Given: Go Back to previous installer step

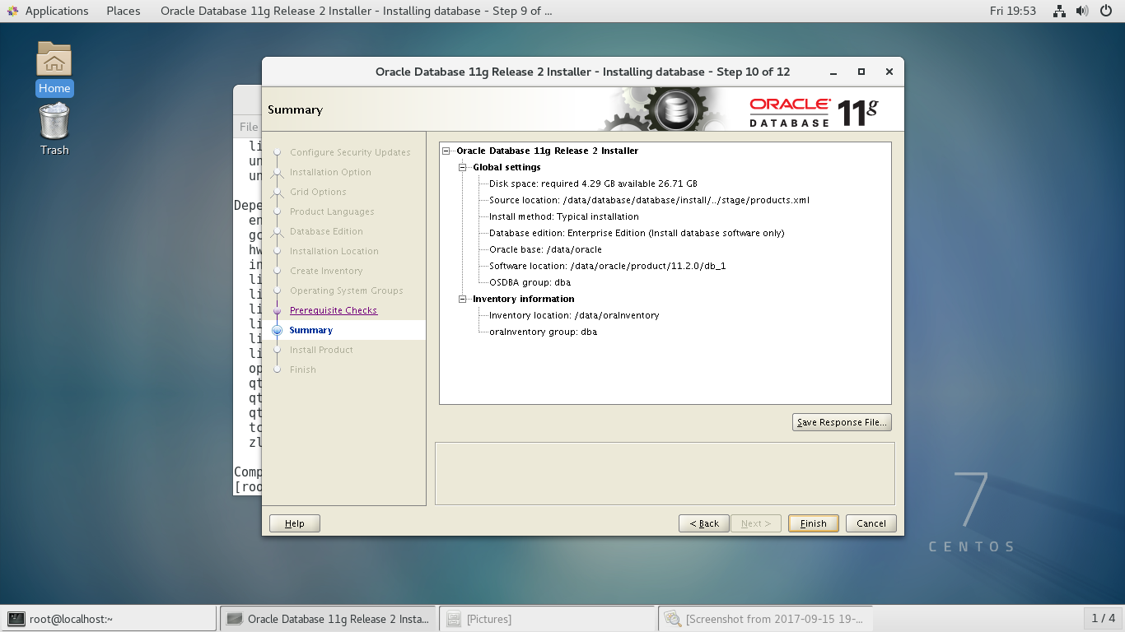Looking at the screenshot, I should pos(704,523).
